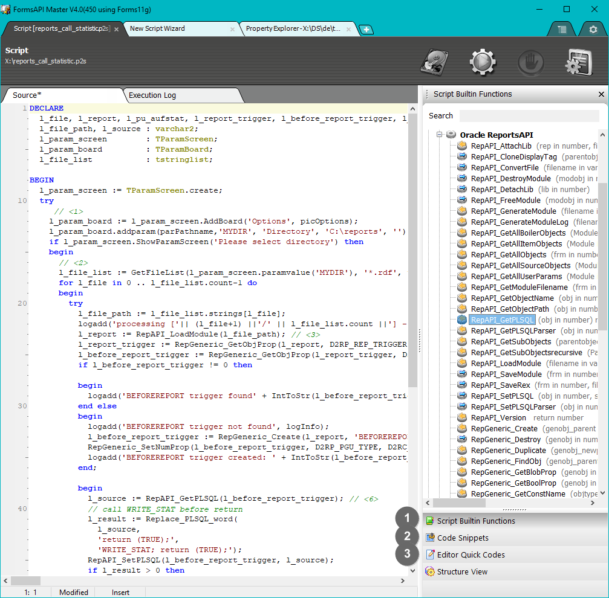The image size is (609, 598).
Task: Select RepAPI_GetAllSourceObjects function
Action: point(521,266)
